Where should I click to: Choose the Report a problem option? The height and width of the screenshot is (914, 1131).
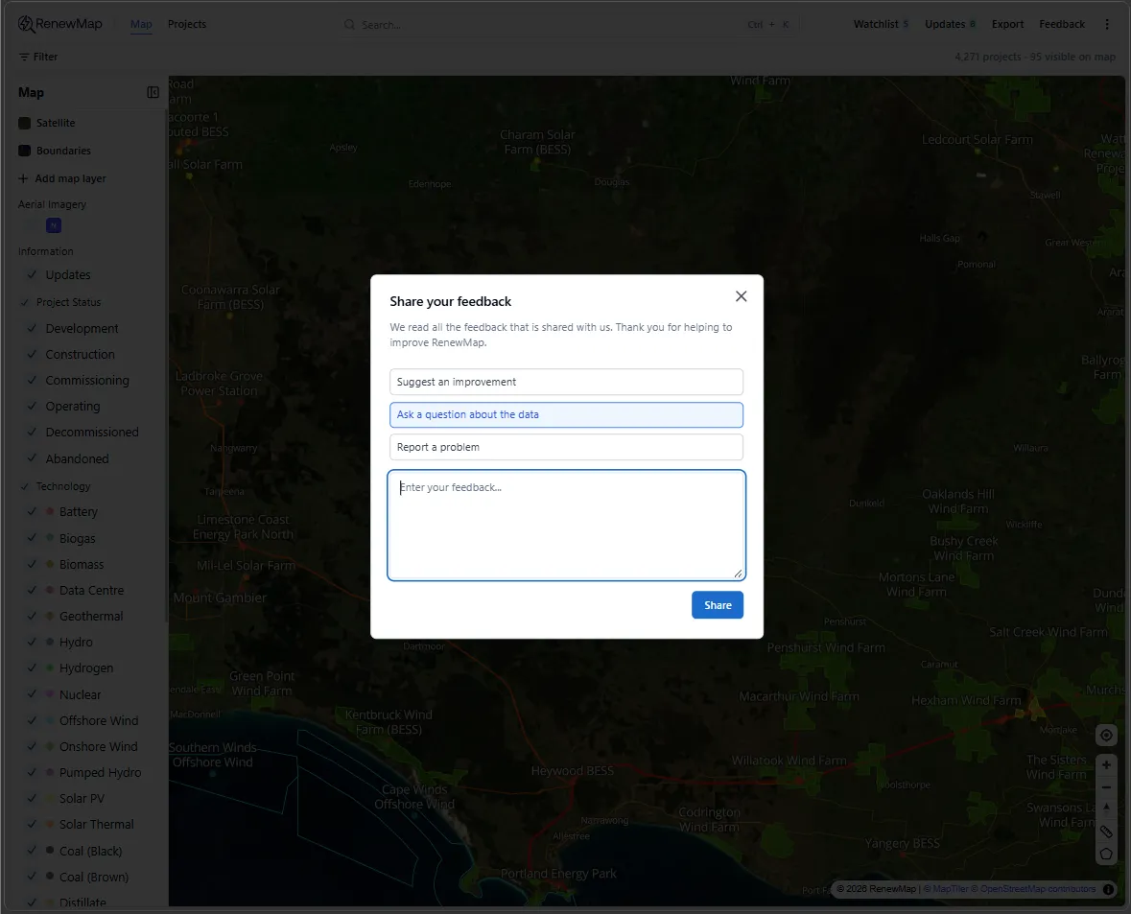coord(566,446)
